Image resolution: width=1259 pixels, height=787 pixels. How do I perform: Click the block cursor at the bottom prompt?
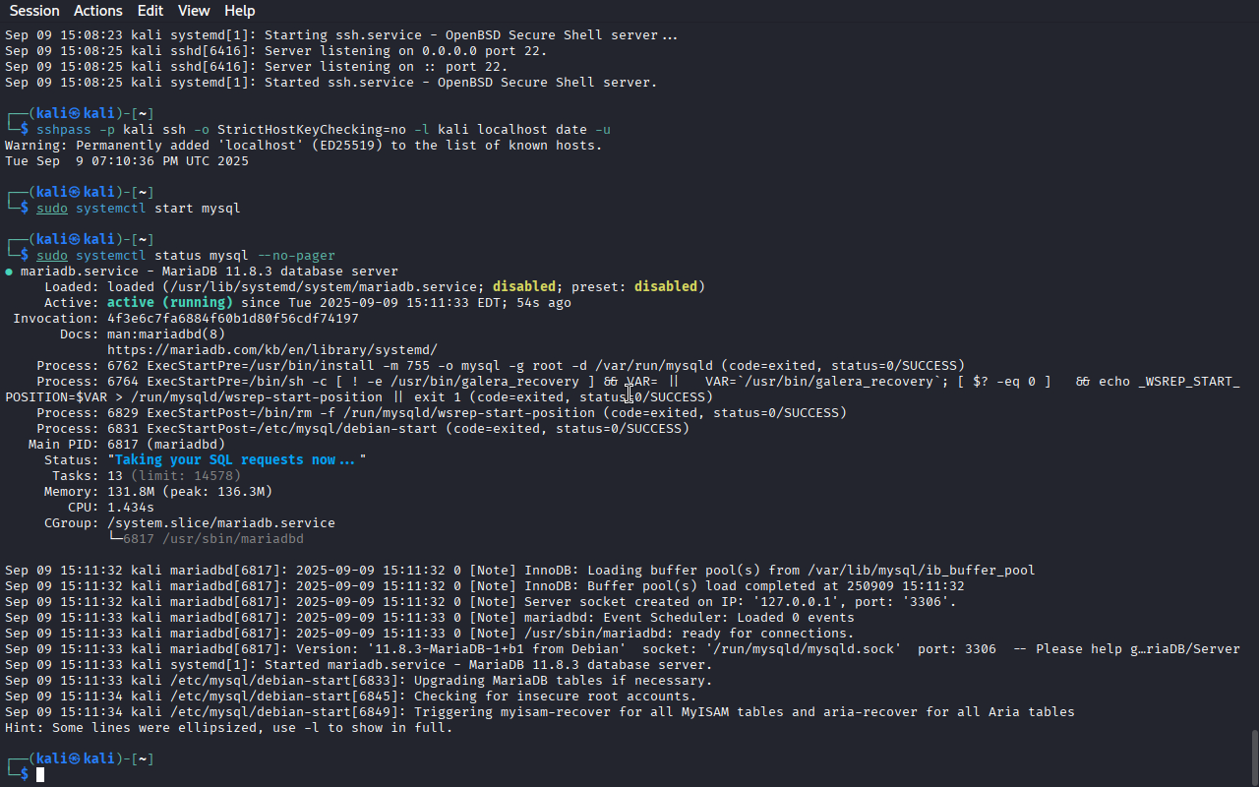click(40, 775)
